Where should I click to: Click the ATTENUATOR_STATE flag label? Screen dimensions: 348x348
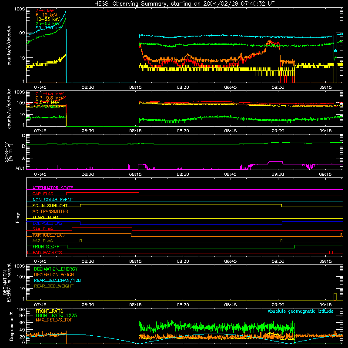point(53,188)
